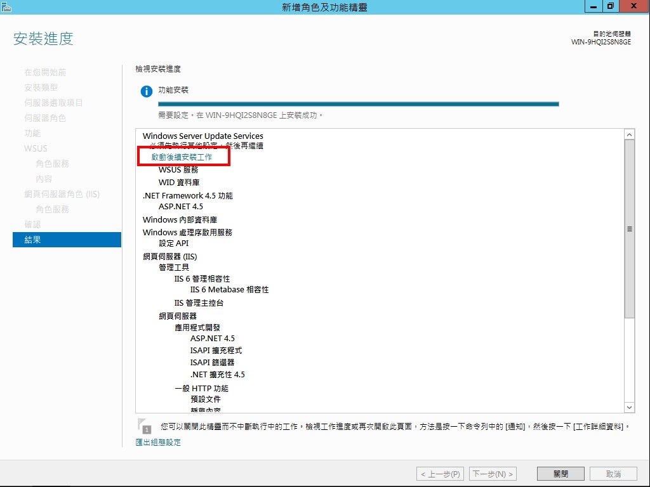
Task: Click 一般 HTTP 功能 entry
Action: click(x=201, y=389)
